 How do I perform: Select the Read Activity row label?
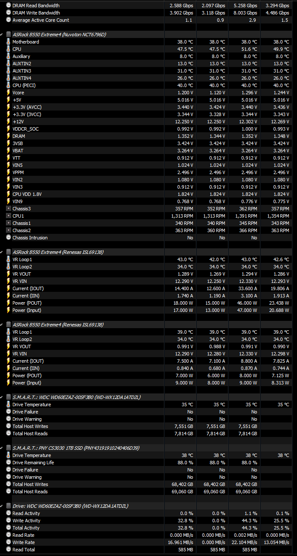[x=26, y=513]
